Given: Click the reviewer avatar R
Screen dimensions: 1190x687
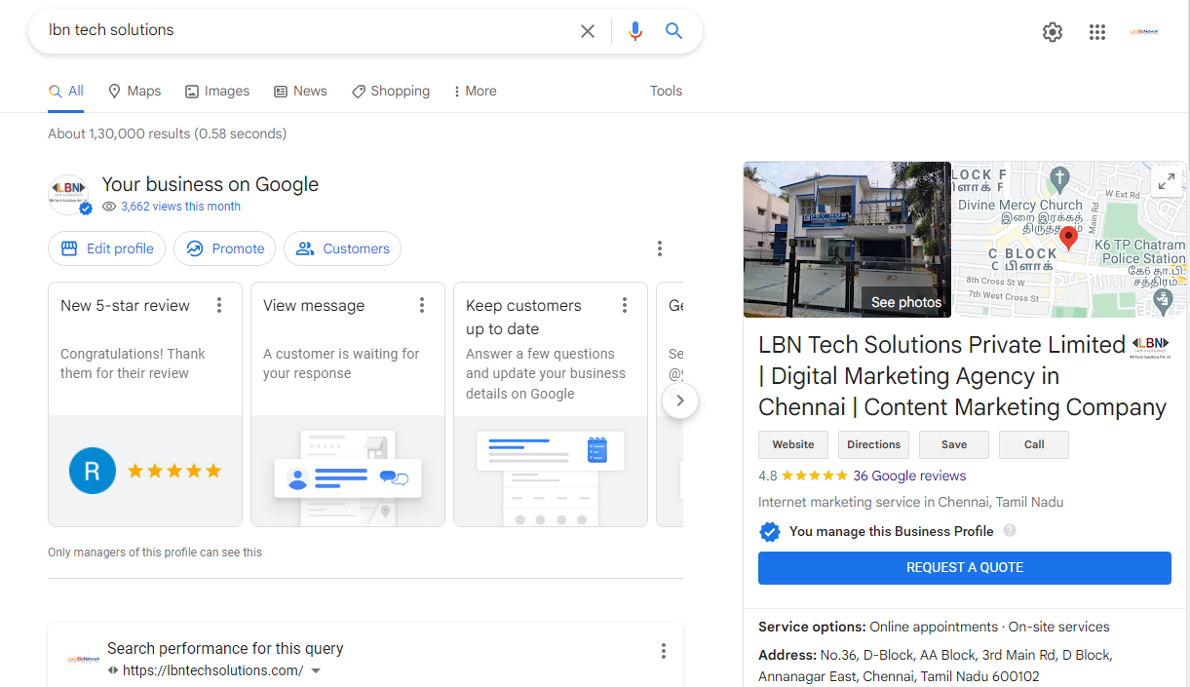Looking at the screenshot, I should click(x=93, y=472).
